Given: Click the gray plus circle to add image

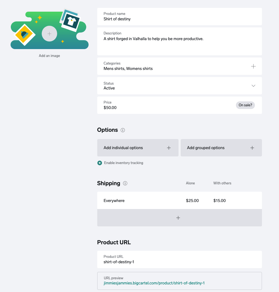Looking at the screenshot, I should point(49,34).
